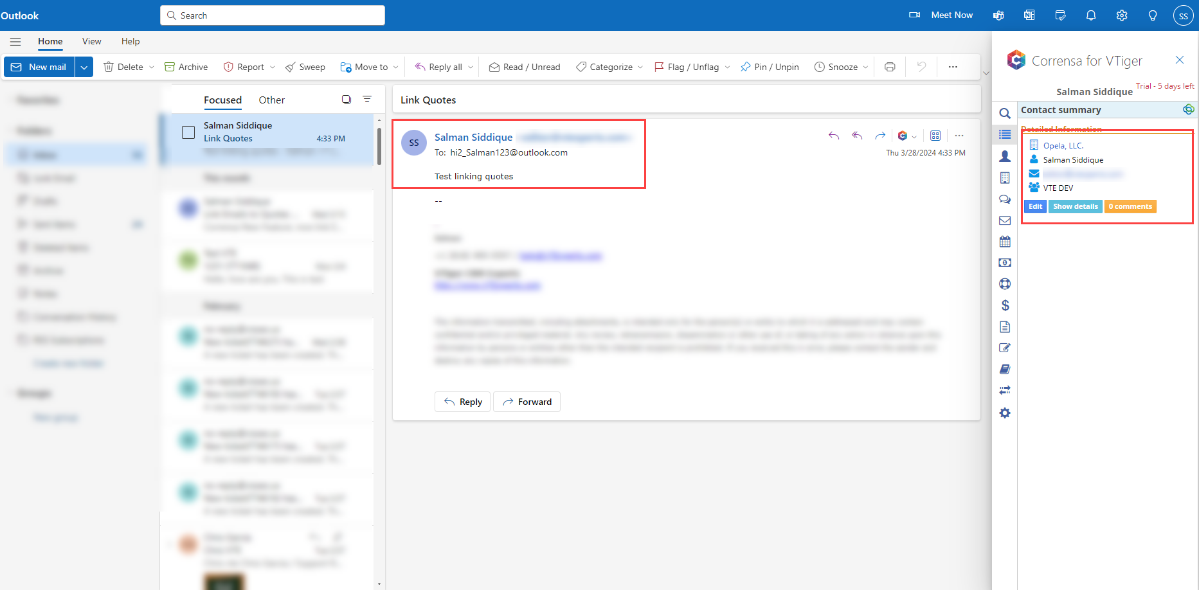
Task: Click the Reply button below the message
Action: click(x=463, y=402)
